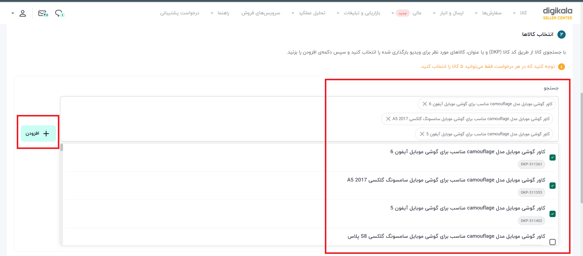Expand the arrow beside مالی جدید badge
This screenshot has width=583, height=256.
click(393, 13)
